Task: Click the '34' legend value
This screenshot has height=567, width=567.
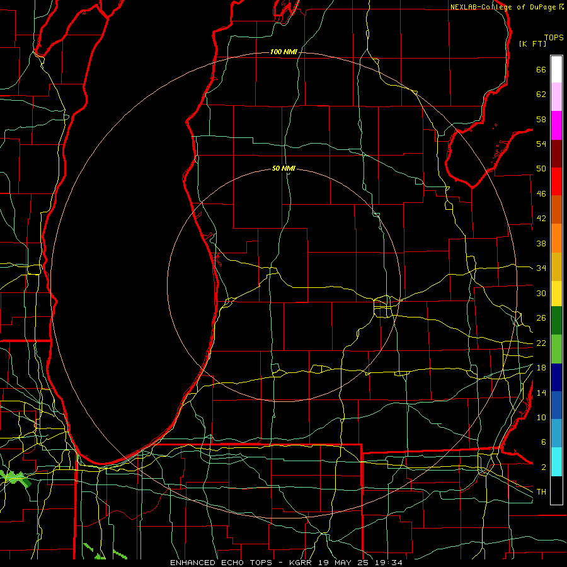Action: 541,268
